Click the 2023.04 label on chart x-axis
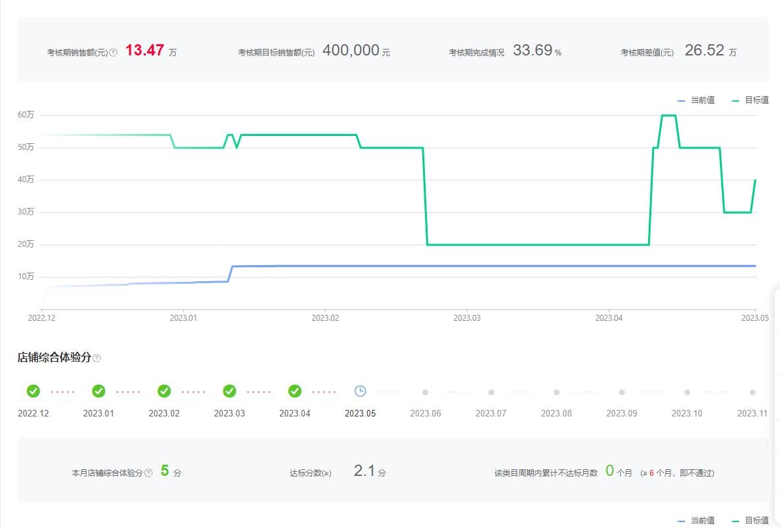This screenshot has width=780, height=530. coord(609,318)
